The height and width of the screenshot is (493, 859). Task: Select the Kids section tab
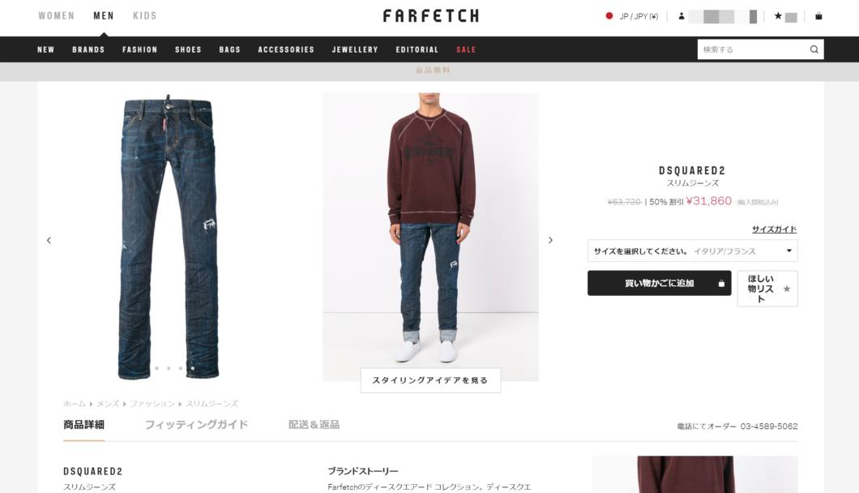click(x=144, y=16)
